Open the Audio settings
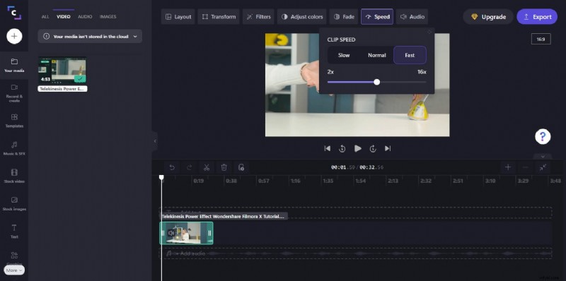The image size is (566, 281). 412,16
